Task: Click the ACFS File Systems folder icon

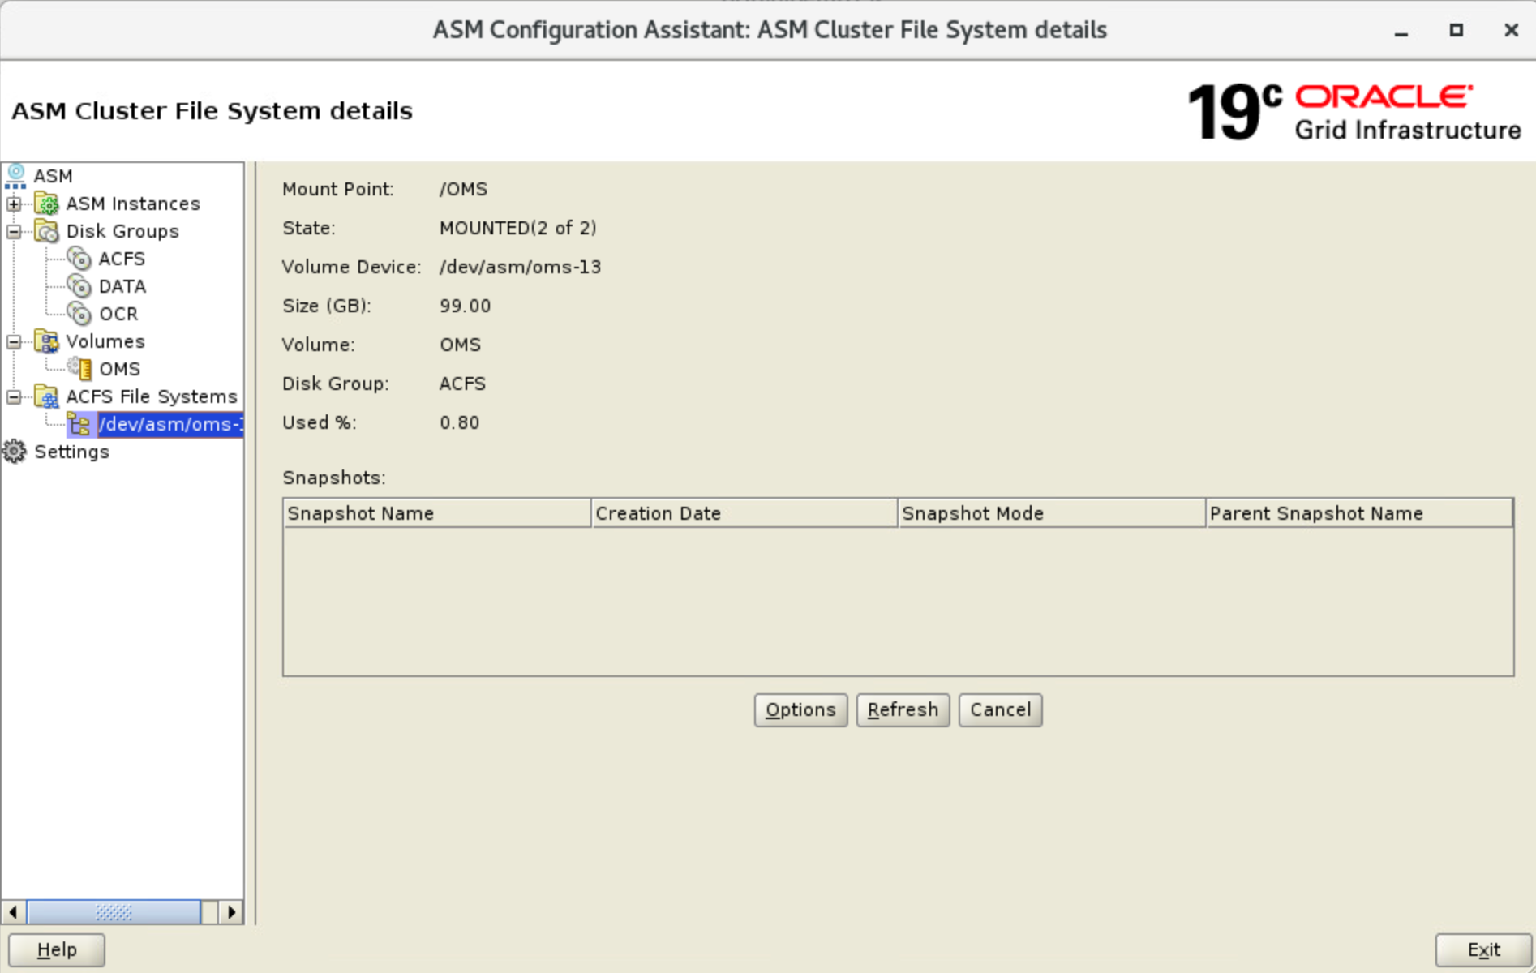Action: [47, 396]
